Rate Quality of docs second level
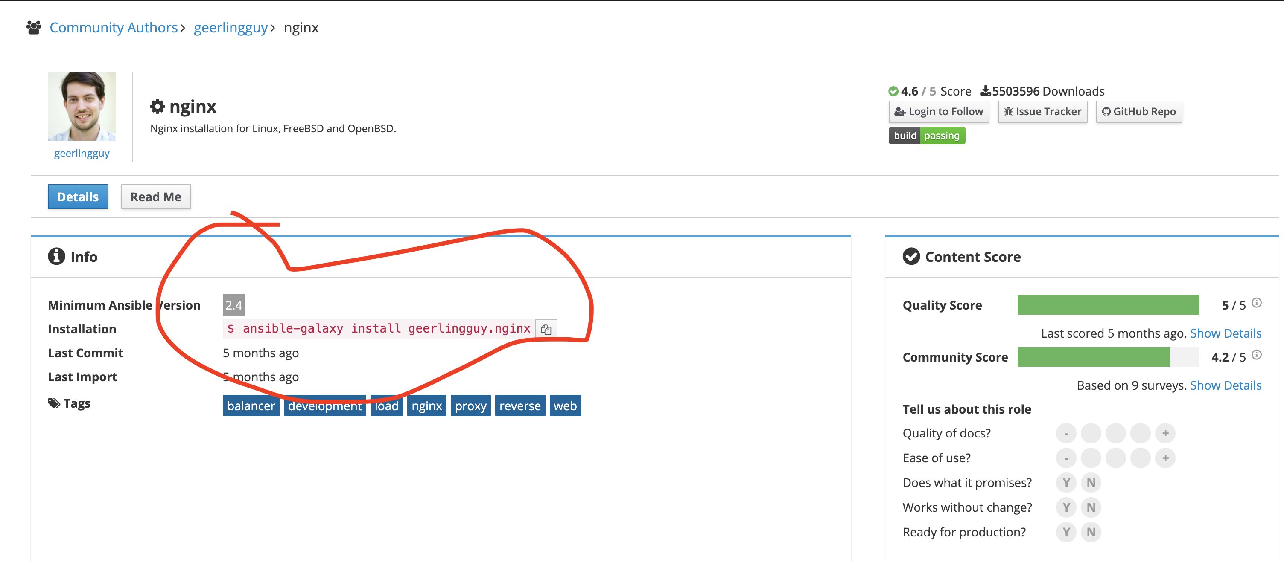 tap(1091, 433)
